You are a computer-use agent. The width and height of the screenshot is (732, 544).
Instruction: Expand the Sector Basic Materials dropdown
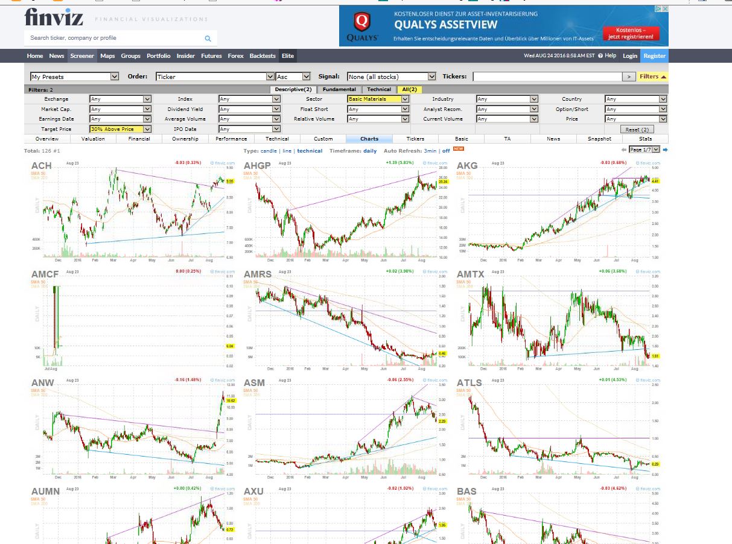[378, 99]
